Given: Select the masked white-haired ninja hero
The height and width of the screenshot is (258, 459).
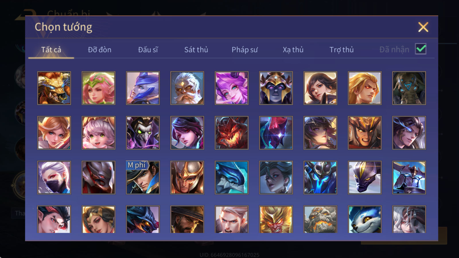Looking at the screenshot, I should pos(54,177).
